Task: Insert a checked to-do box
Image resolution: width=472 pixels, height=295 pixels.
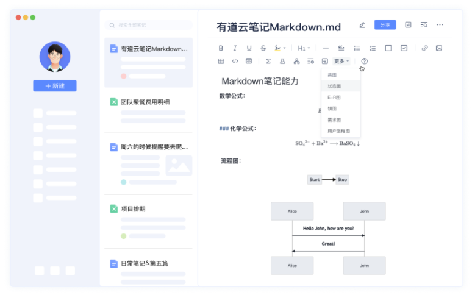Action: pos(404,48)
